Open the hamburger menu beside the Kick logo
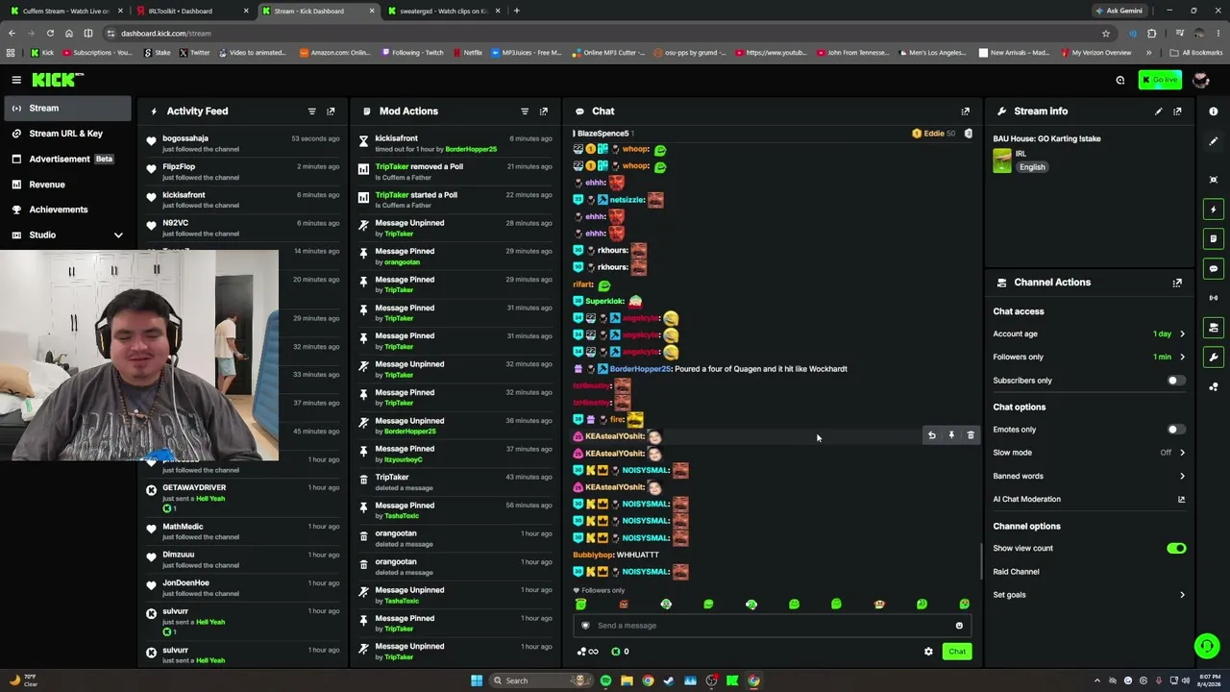This screenshot has width=1230, height=692. 16,80
